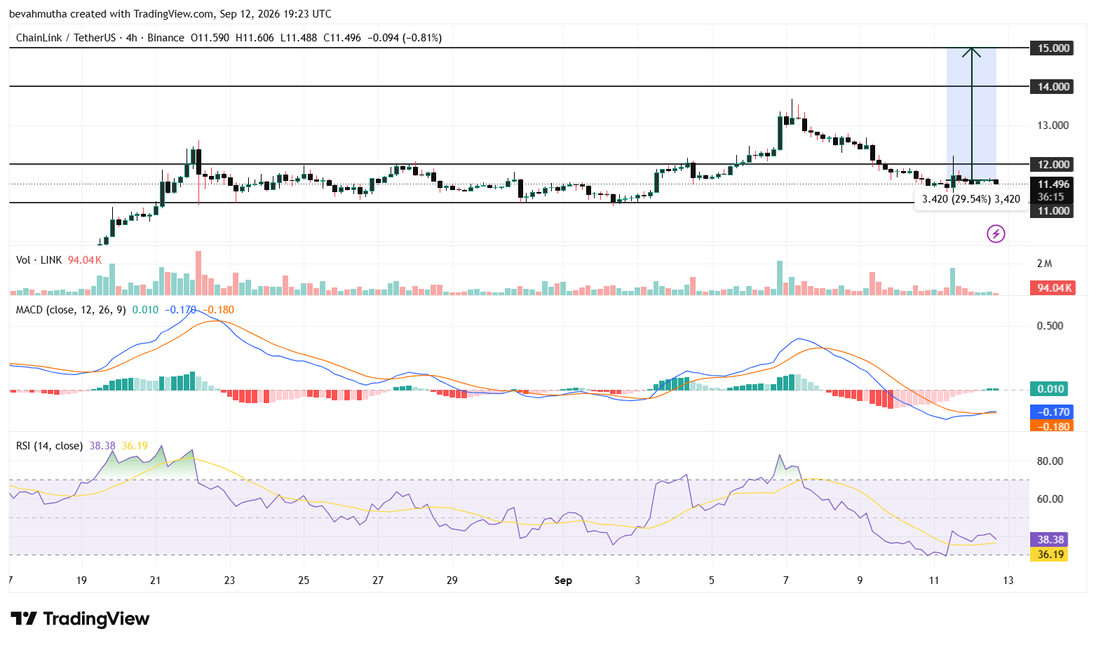Image resolution: width=1096 pixels, height=645 pixels.
Task: Click the 2 M volume scale label
Action: click(x=1045, y=264)
